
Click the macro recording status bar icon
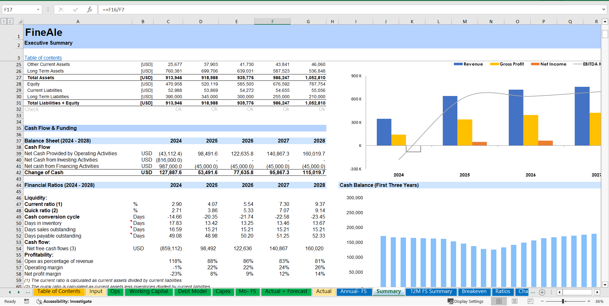pyautogui.click(x=27, y=301)
